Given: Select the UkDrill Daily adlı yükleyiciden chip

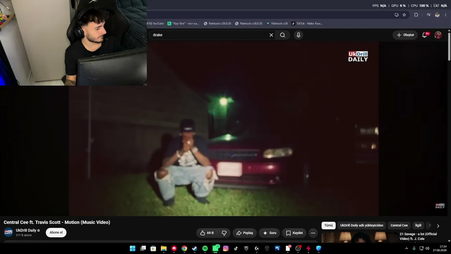Looking at the screenshot, I should (x=362, y=225).
